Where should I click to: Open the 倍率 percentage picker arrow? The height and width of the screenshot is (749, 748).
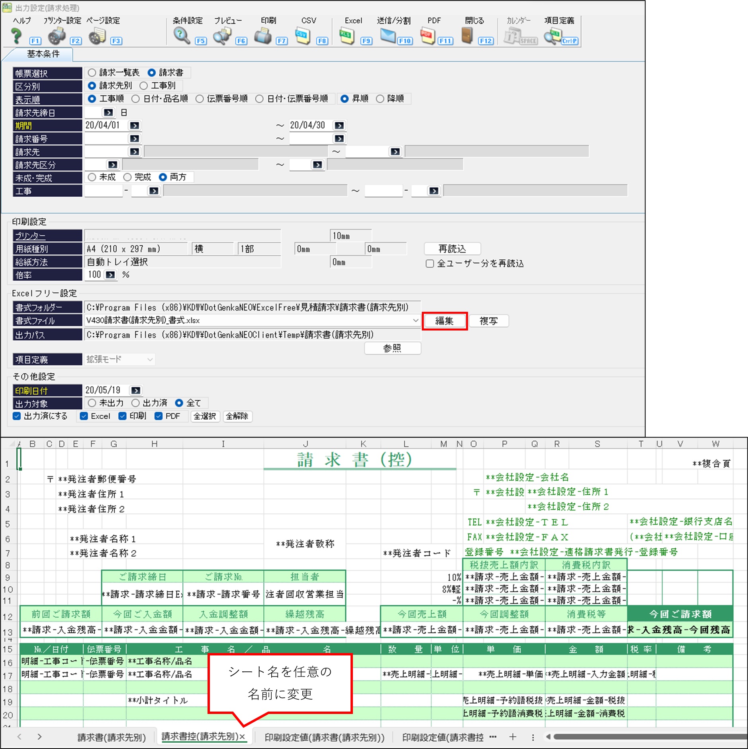[x=110, y=275]
